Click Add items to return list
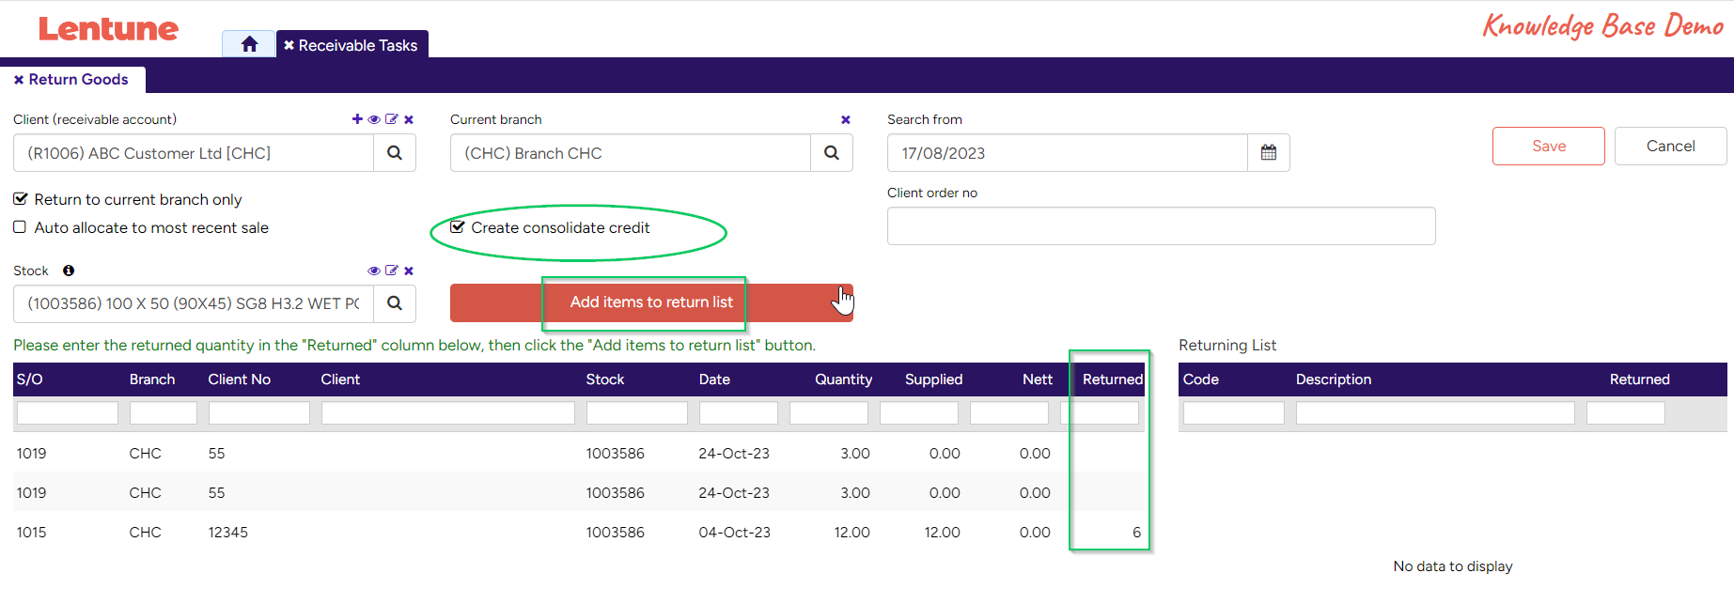 [651, 302]
